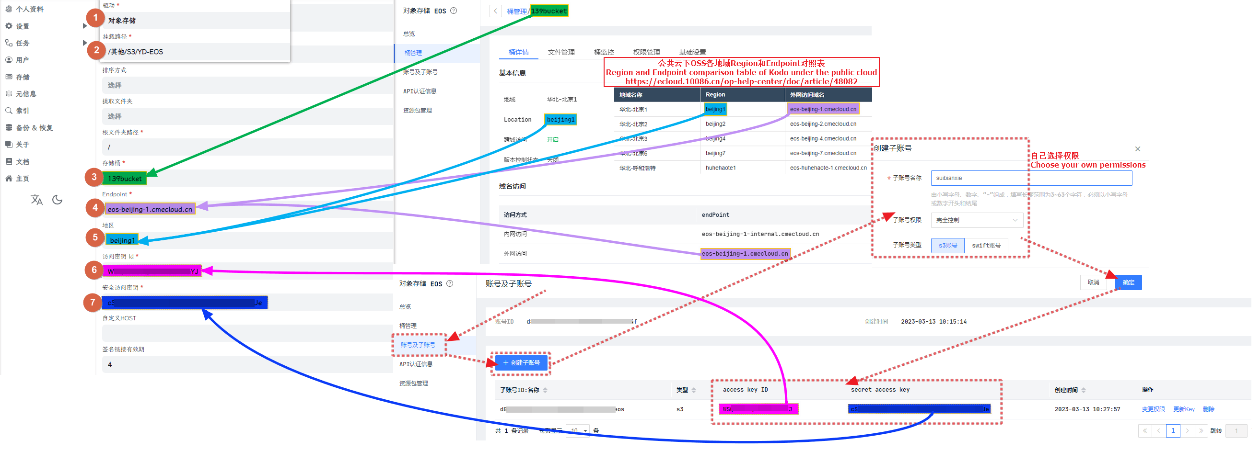Image resolution: width=1260 pixels, height=451 pixels.
Task: Focus 子账号名称 field with suibianxie
Action: (1031, 179)
